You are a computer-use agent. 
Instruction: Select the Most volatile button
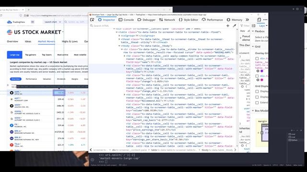(x=80, y=55)
